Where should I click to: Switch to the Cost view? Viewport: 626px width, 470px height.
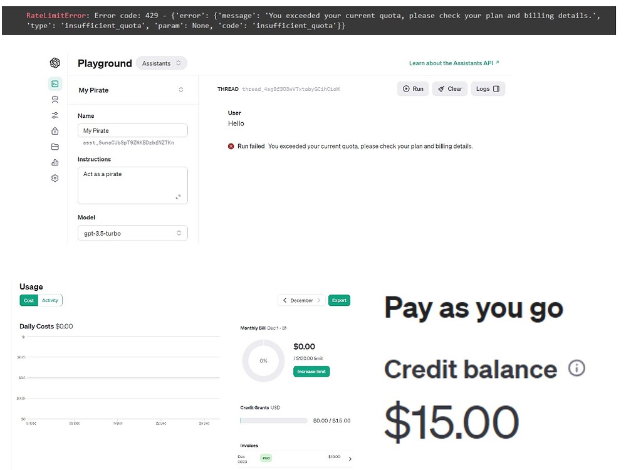tap(29, 300)
